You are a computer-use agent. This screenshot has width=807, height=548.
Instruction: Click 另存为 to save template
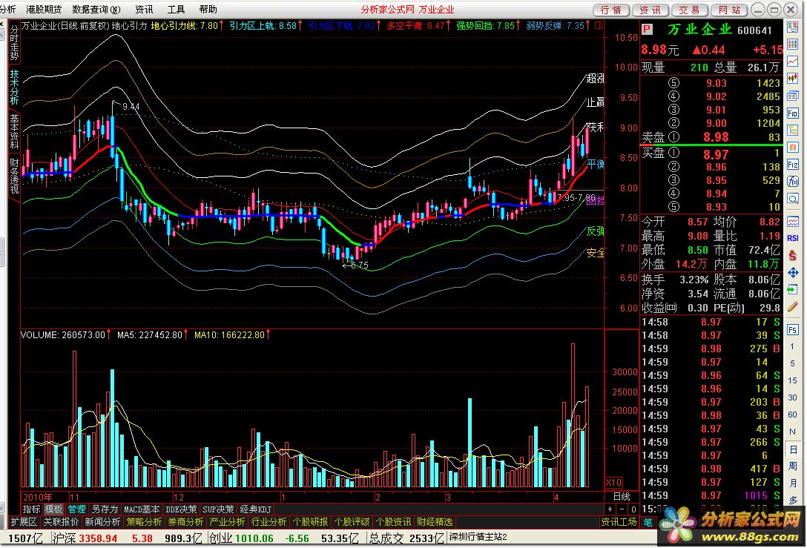(105, 509)
